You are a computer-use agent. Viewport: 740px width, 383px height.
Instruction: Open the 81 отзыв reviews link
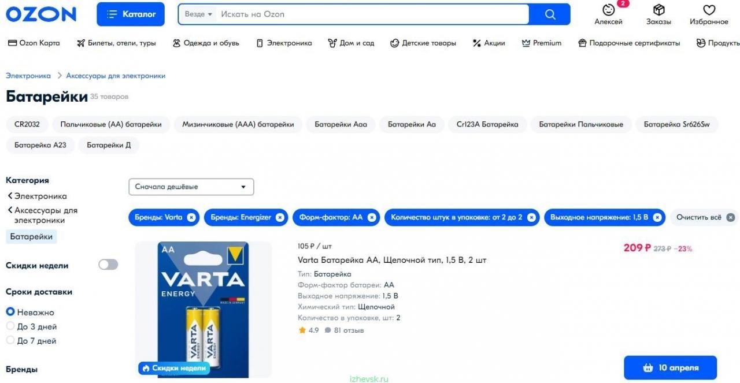coord(345,330)
